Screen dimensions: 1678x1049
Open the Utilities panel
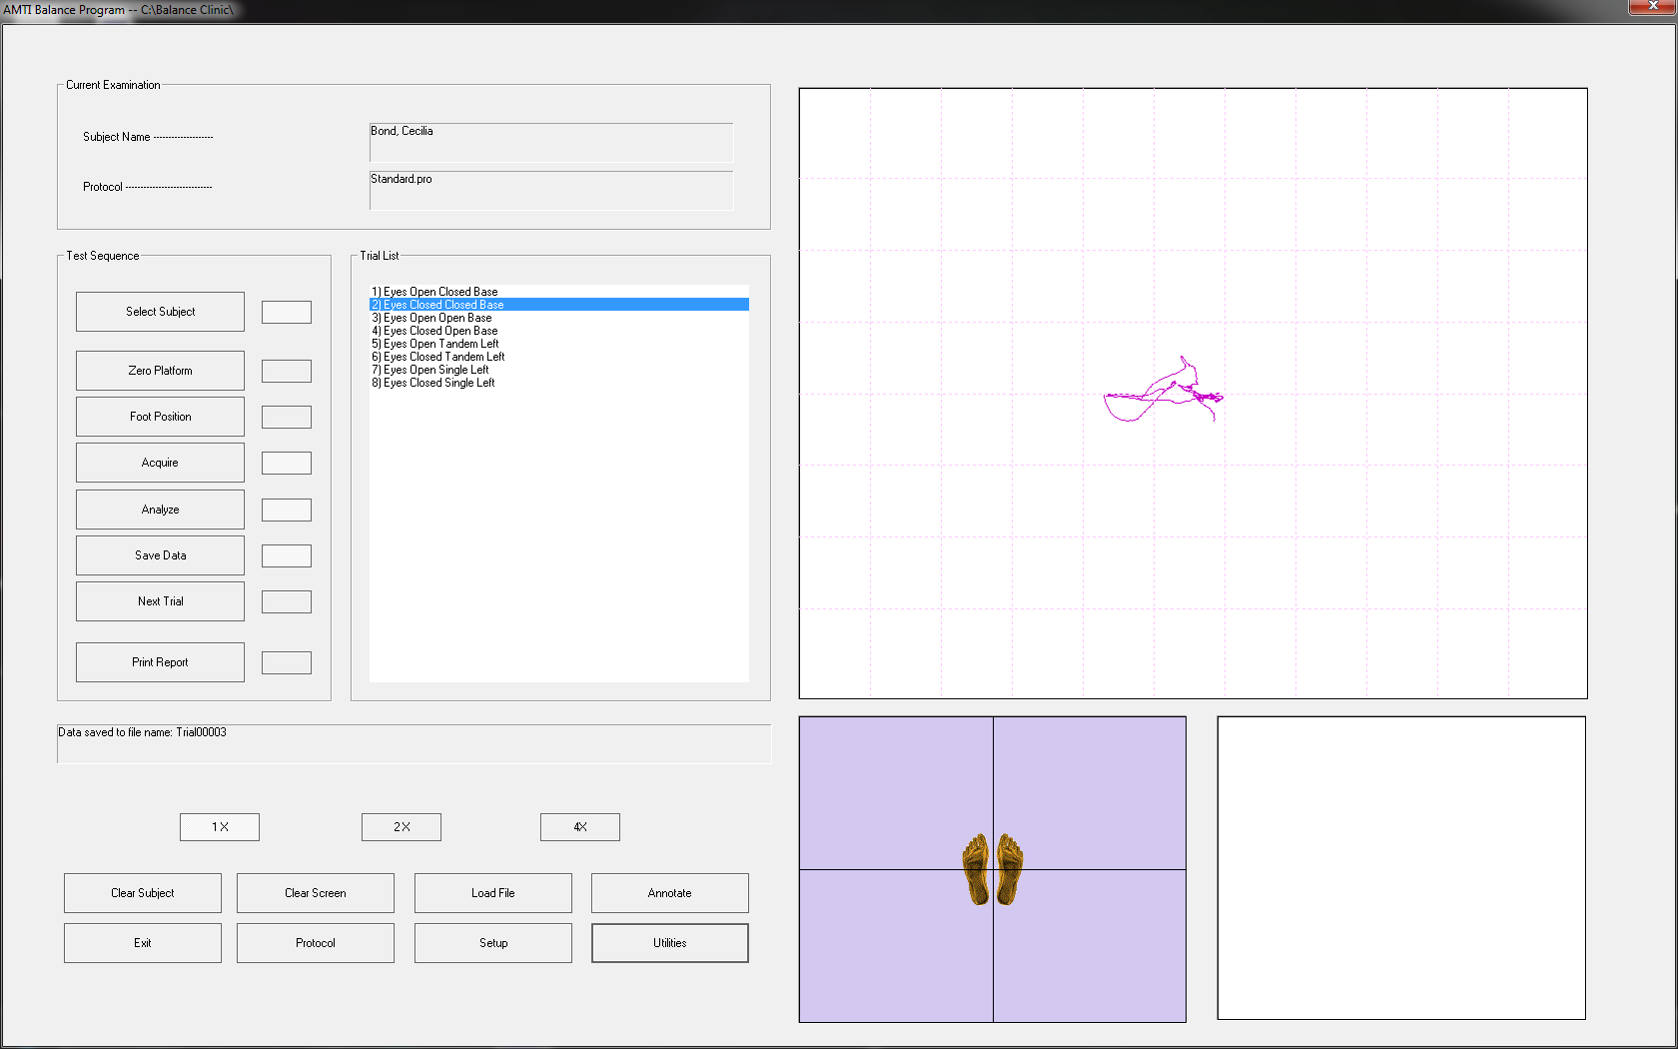[x=670, y=943]
